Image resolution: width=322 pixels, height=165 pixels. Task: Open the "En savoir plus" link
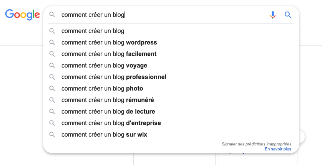point(278,149)
